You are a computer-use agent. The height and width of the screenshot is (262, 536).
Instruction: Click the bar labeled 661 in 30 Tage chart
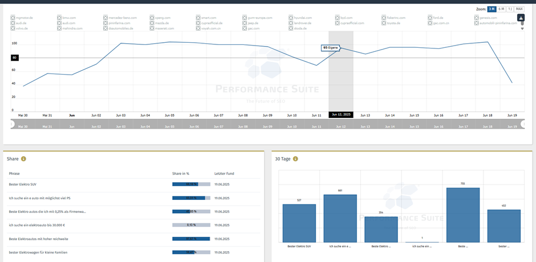coord(340,219)
